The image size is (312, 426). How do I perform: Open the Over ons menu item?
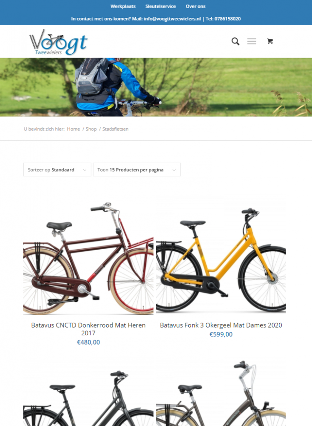click(196, 6)
